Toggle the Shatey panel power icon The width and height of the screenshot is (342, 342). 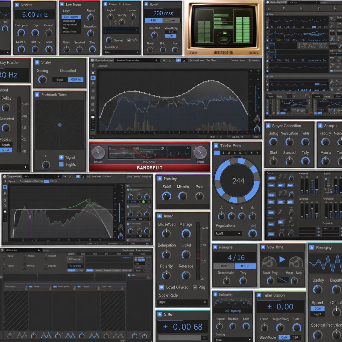[37, 62]
